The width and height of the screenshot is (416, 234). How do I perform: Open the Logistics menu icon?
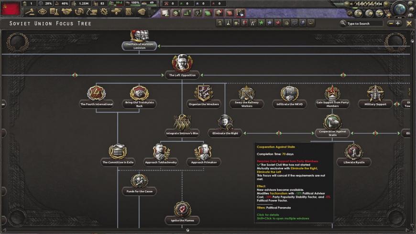129,12
